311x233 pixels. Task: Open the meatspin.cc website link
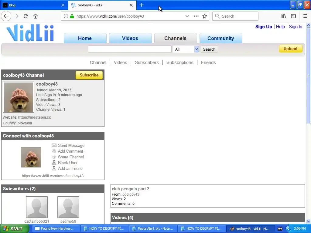point(35,117)
